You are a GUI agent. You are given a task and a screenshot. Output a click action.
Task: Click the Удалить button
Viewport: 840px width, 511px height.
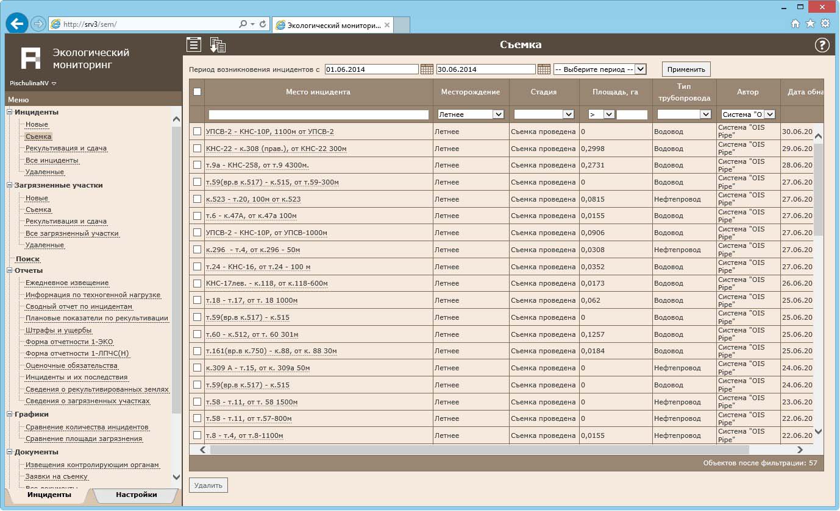pyautogui.click(x=208, y=485)
